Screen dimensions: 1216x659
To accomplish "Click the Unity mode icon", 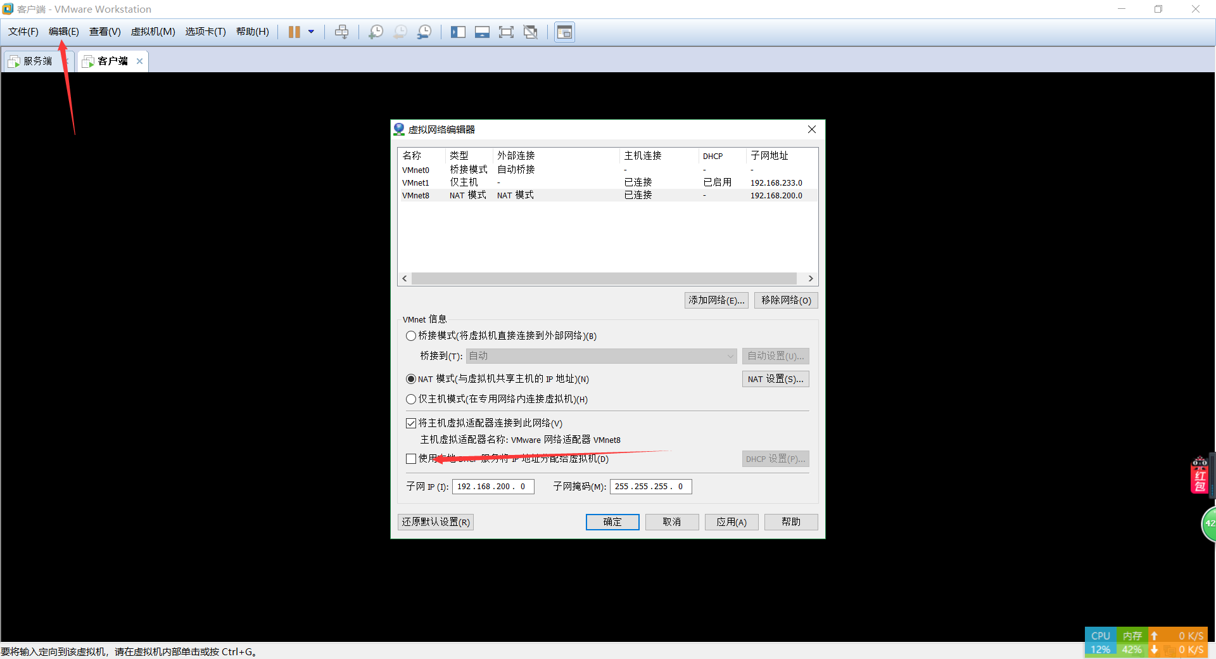I will pyautogui.click(x=531, y=32).
